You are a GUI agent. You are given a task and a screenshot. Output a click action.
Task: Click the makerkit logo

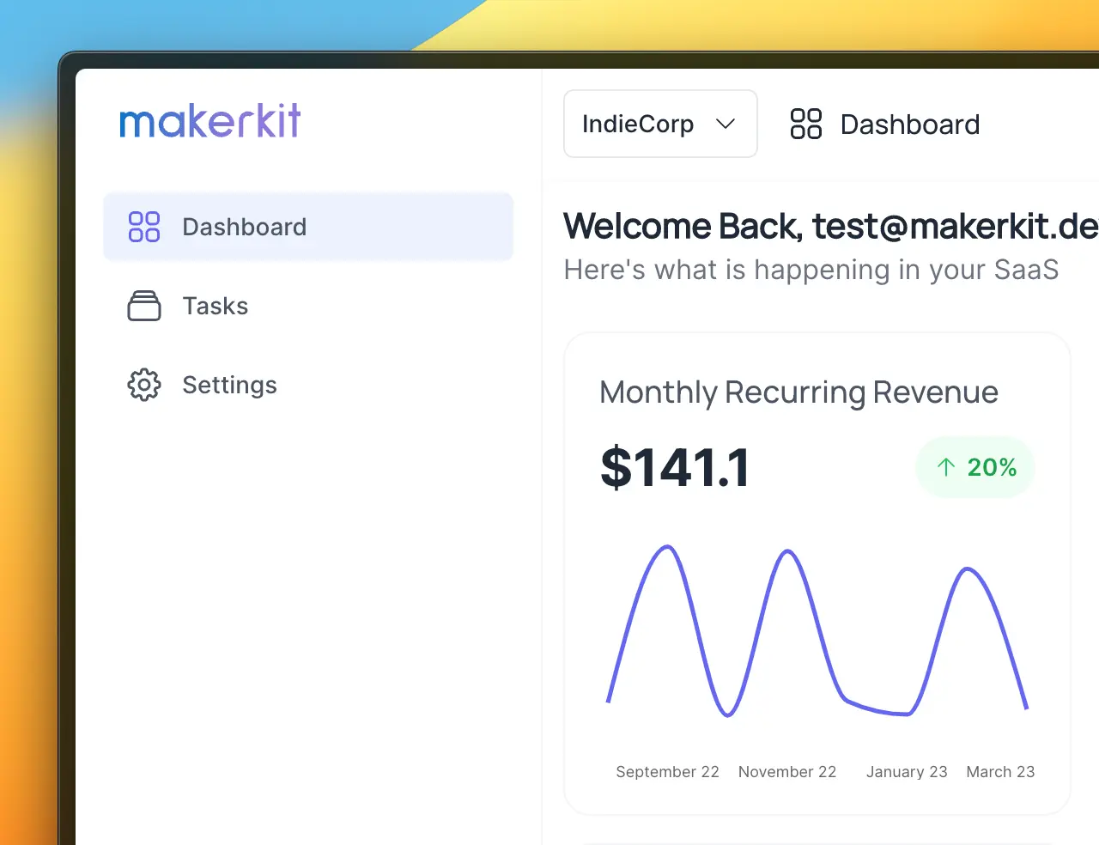click(x=210, y=122)
